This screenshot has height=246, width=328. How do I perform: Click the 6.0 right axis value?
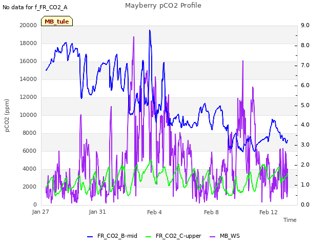tap(305, 85)
